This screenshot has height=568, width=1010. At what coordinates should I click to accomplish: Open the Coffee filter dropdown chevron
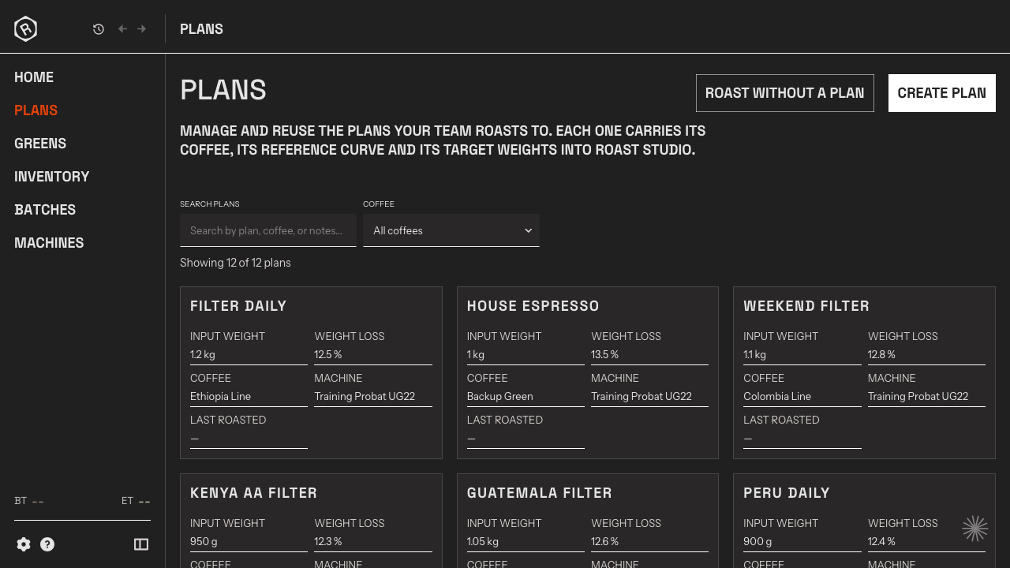(529, 230)
